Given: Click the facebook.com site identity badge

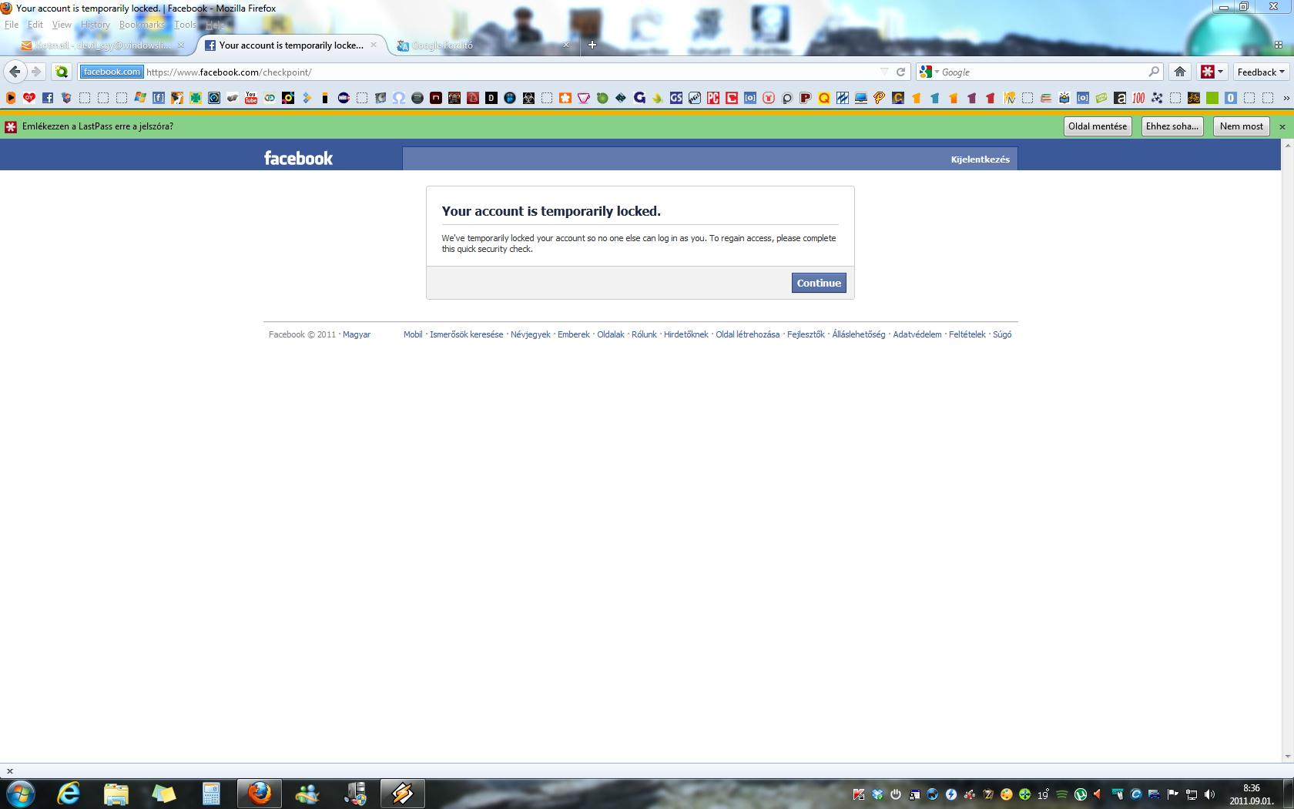Looking at the screenshot, I should tap(112, 72).
